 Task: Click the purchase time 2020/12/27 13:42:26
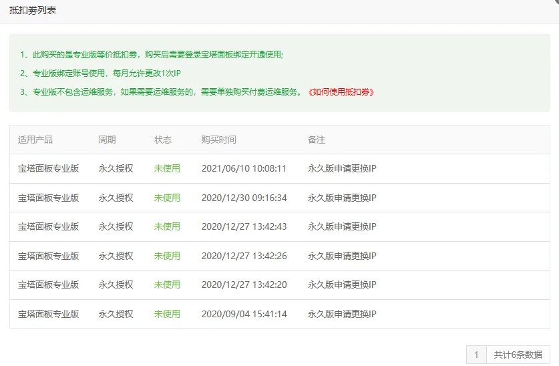point(244,256)
